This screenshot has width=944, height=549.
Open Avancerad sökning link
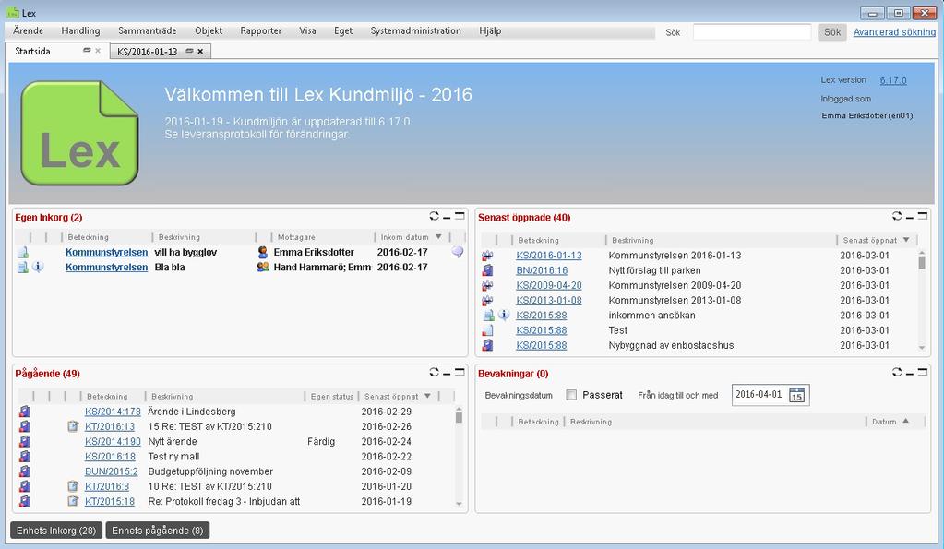pos(894,32)
